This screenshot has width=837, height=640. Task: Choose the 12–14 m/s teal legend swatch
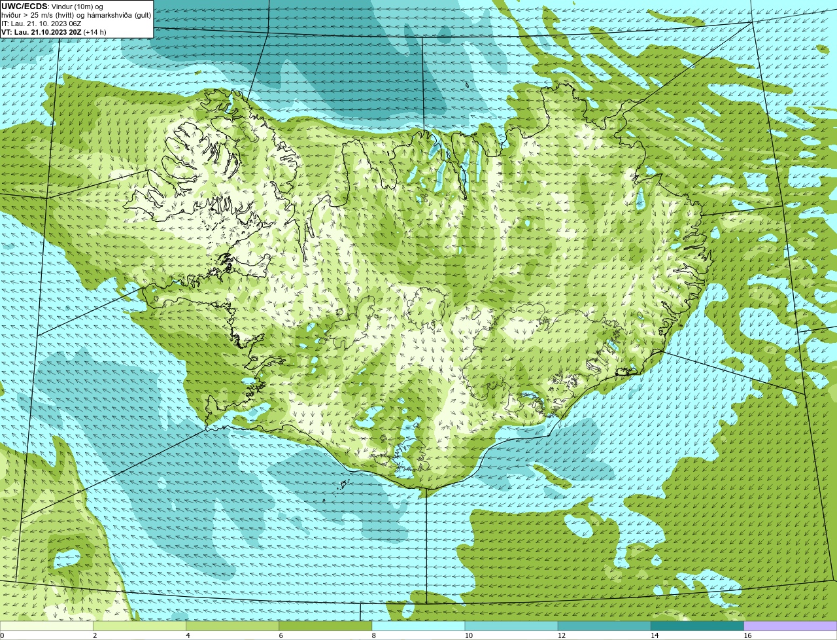coord(605,626)
